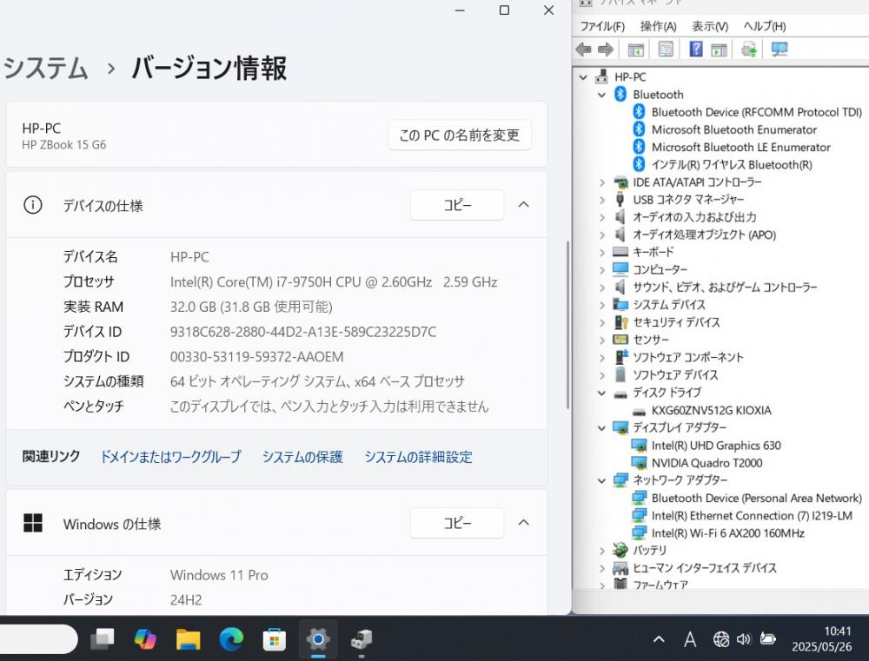The height and width of the screenshot is (661, 869).
Task: Collapse the ディスプレイ アダプター node
Action: (601, 427)
